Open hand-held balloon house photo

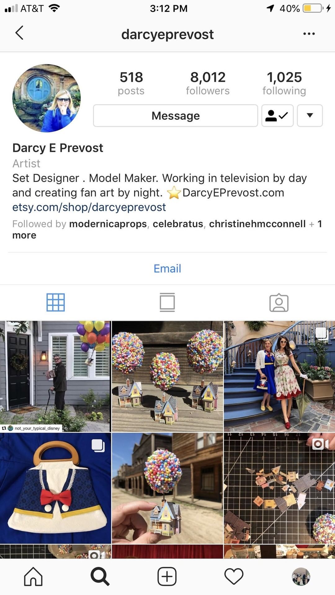point(167,488)
